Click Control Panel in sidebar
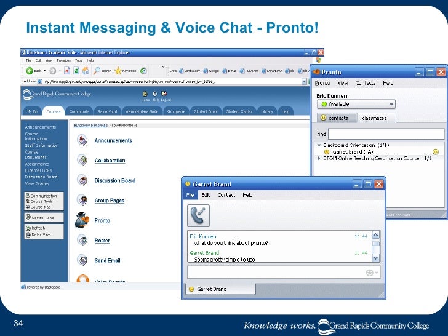 (43, 218)
